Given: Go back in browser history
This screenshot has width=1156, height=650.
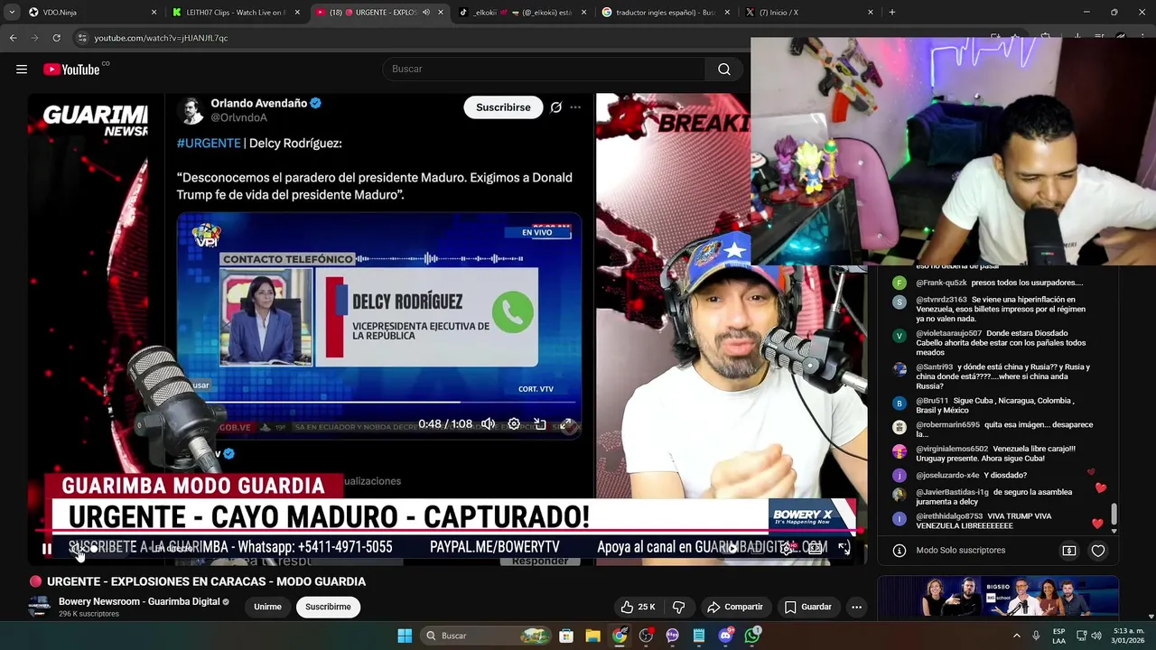Looking at the screenshot, I should click(13, 38).
